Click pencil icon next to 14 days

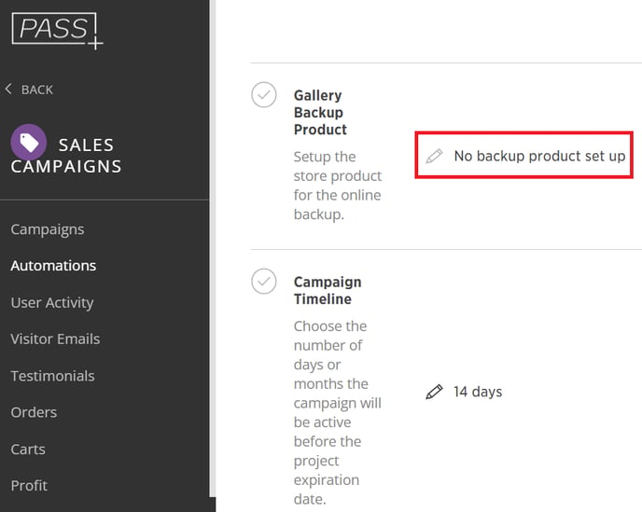[x=434, y=392]
